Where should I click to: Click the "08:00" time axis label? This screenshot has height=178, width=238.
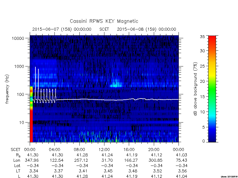[x=79, y=150]
